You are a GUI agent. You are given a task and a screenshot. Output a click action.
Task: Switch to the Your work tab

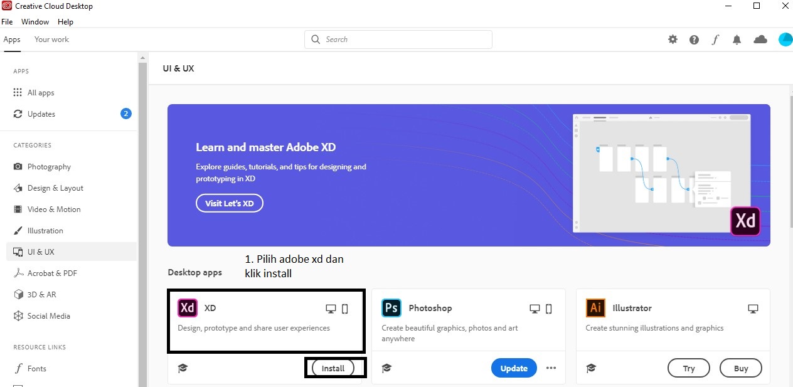[x=51, y=40]
